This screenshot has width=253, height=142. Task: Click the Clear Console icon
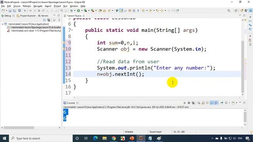point(199,103)
